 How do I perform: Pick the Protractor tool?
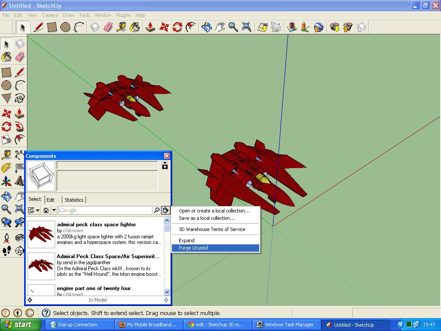(x=6, y=168)
